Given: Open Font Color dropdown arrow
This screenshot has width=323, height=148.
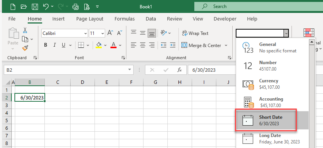Looking at the screenshot, I should tap(120, 45).
